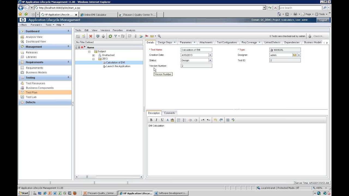Viewport: 349px width, 196px height.
Task: Open the Tests menu
Action: (x=78, y=30)
